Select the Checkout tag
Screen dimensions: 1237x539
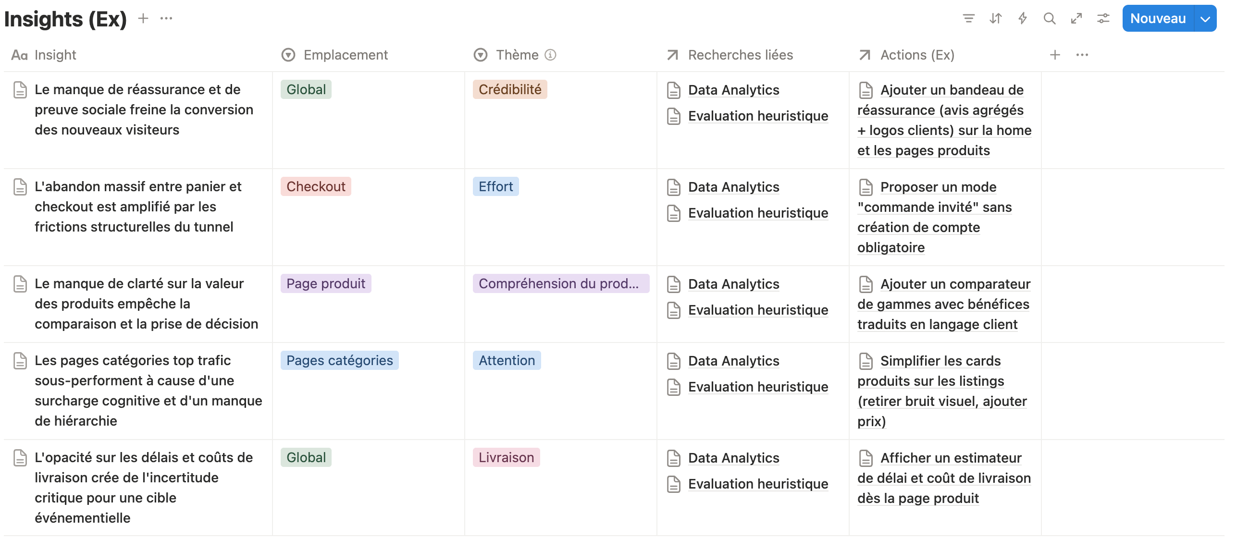[x=316, y=186]
